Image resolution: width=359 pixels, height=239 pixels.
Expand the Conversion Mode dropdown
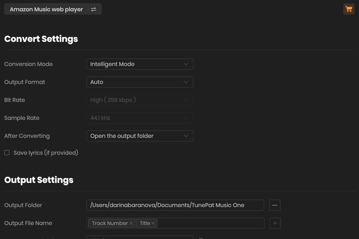tap(139, 64)
